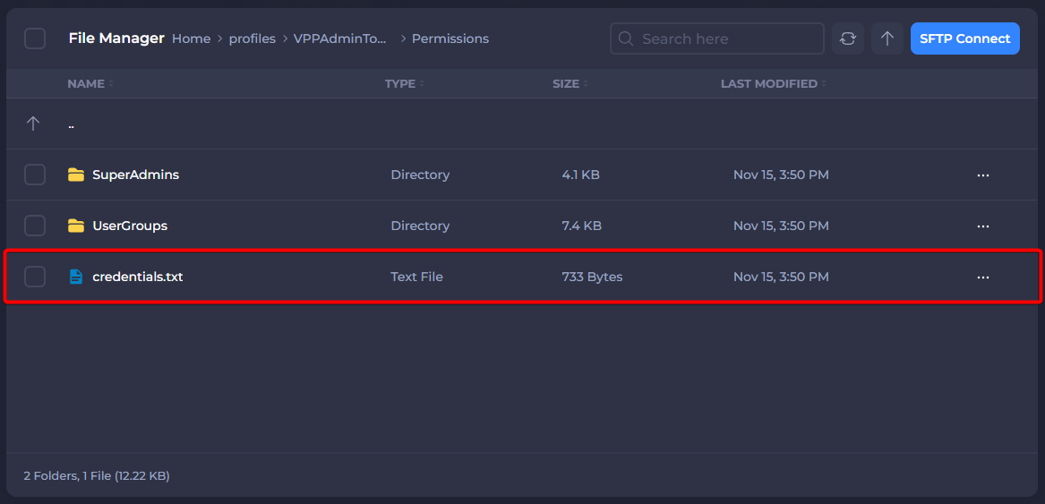
Task: Click the refresh icon beside search
Action: click(848, 38)
